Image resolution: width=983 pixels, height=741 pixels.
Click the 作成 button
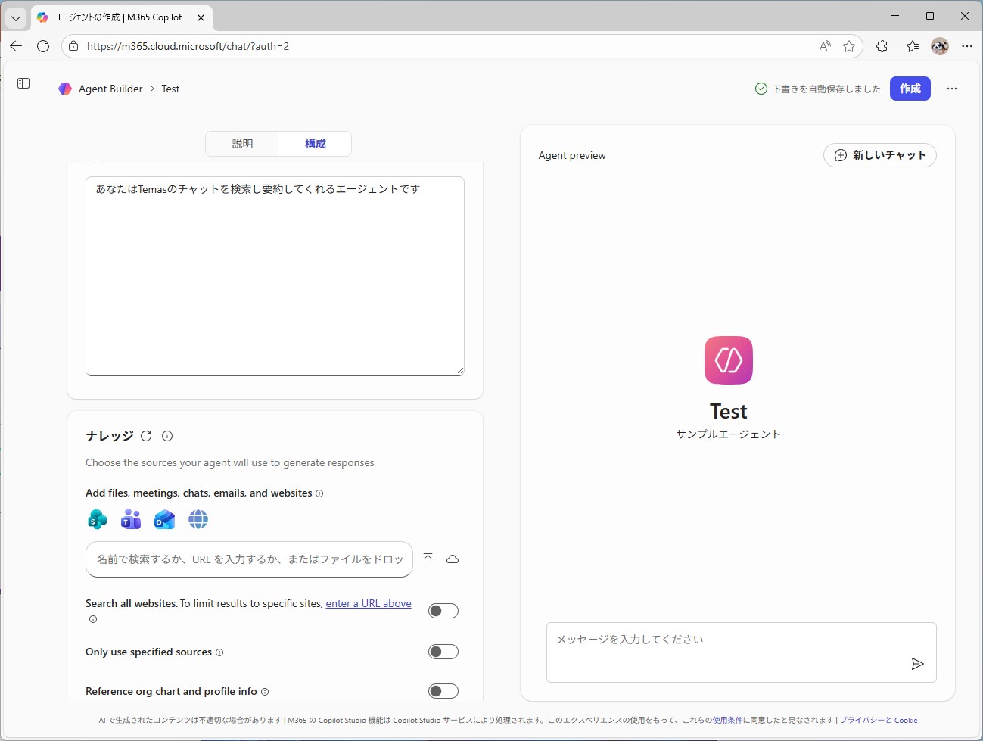[x=910, y=89]
